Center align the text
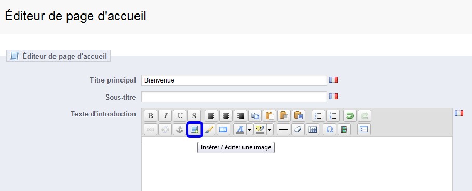Screen dimensions: 472x191 (226, 116)
